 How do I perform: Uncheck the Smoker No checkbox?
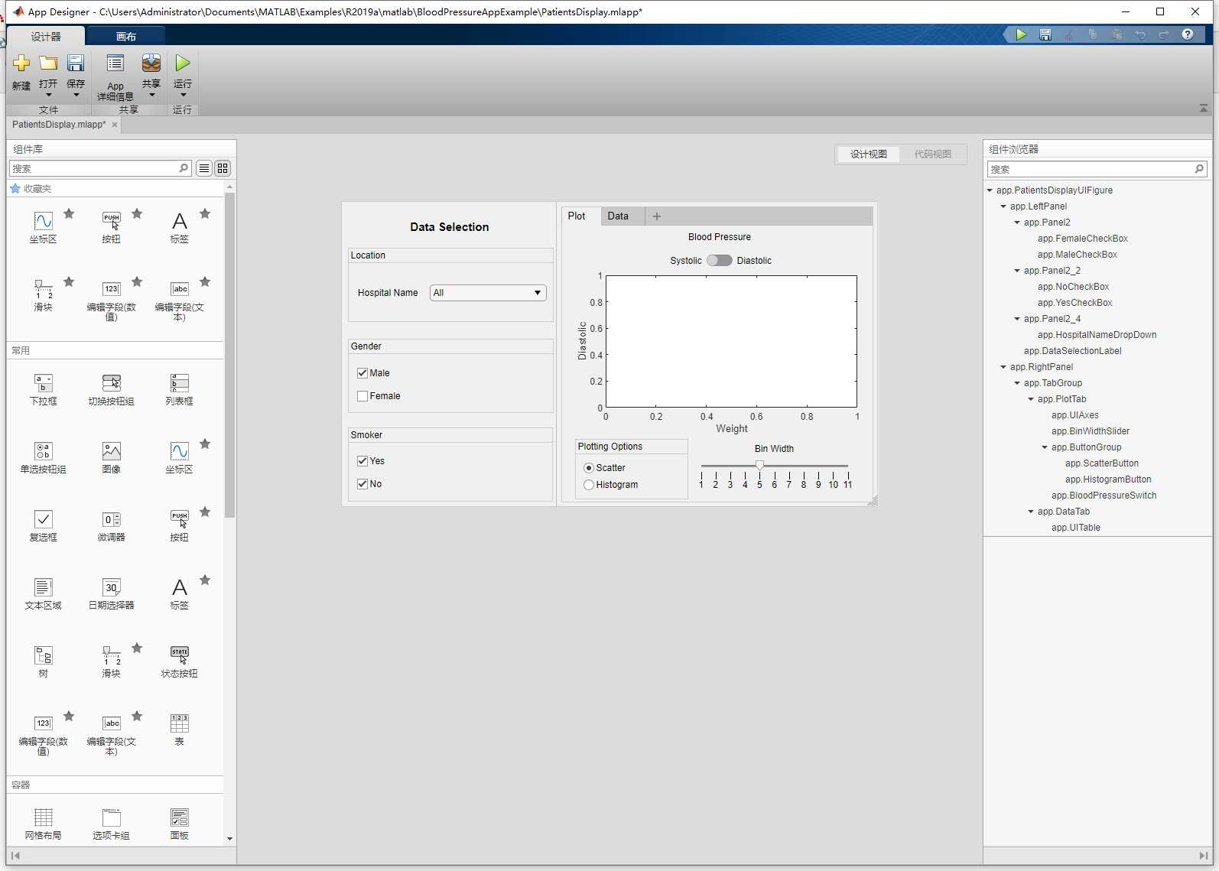point(362,484)
